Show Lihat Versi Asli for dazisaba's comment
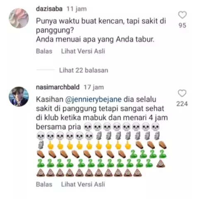199x199 pixels. (83, 51)
